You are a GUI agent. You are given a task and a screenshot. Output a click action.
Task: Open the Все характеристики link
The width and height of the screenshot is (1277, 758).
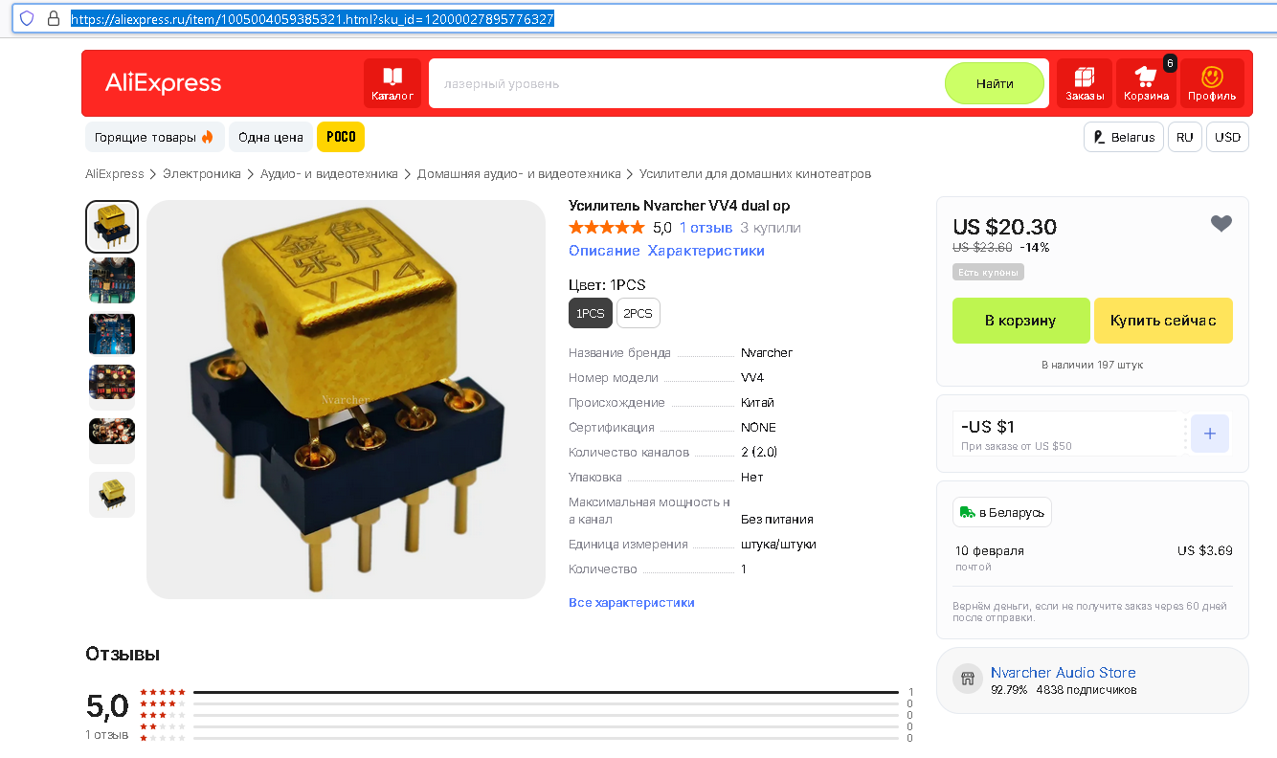(x=632, y=602)
